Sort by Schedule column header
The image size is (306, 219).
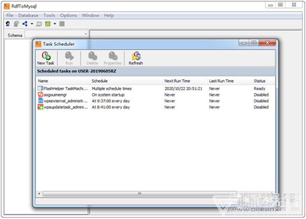click(126, 81)
